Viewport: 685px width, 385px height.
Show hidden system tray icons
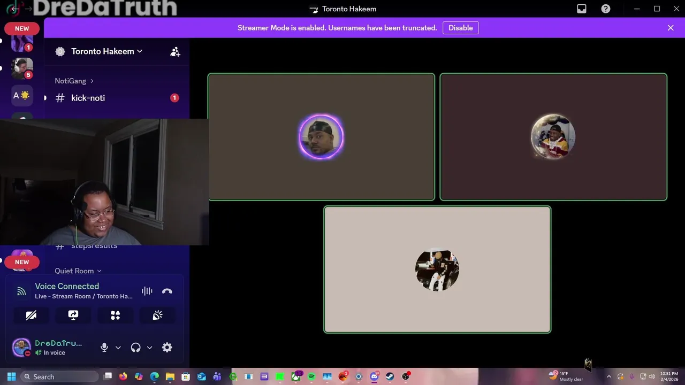[608, 376]
